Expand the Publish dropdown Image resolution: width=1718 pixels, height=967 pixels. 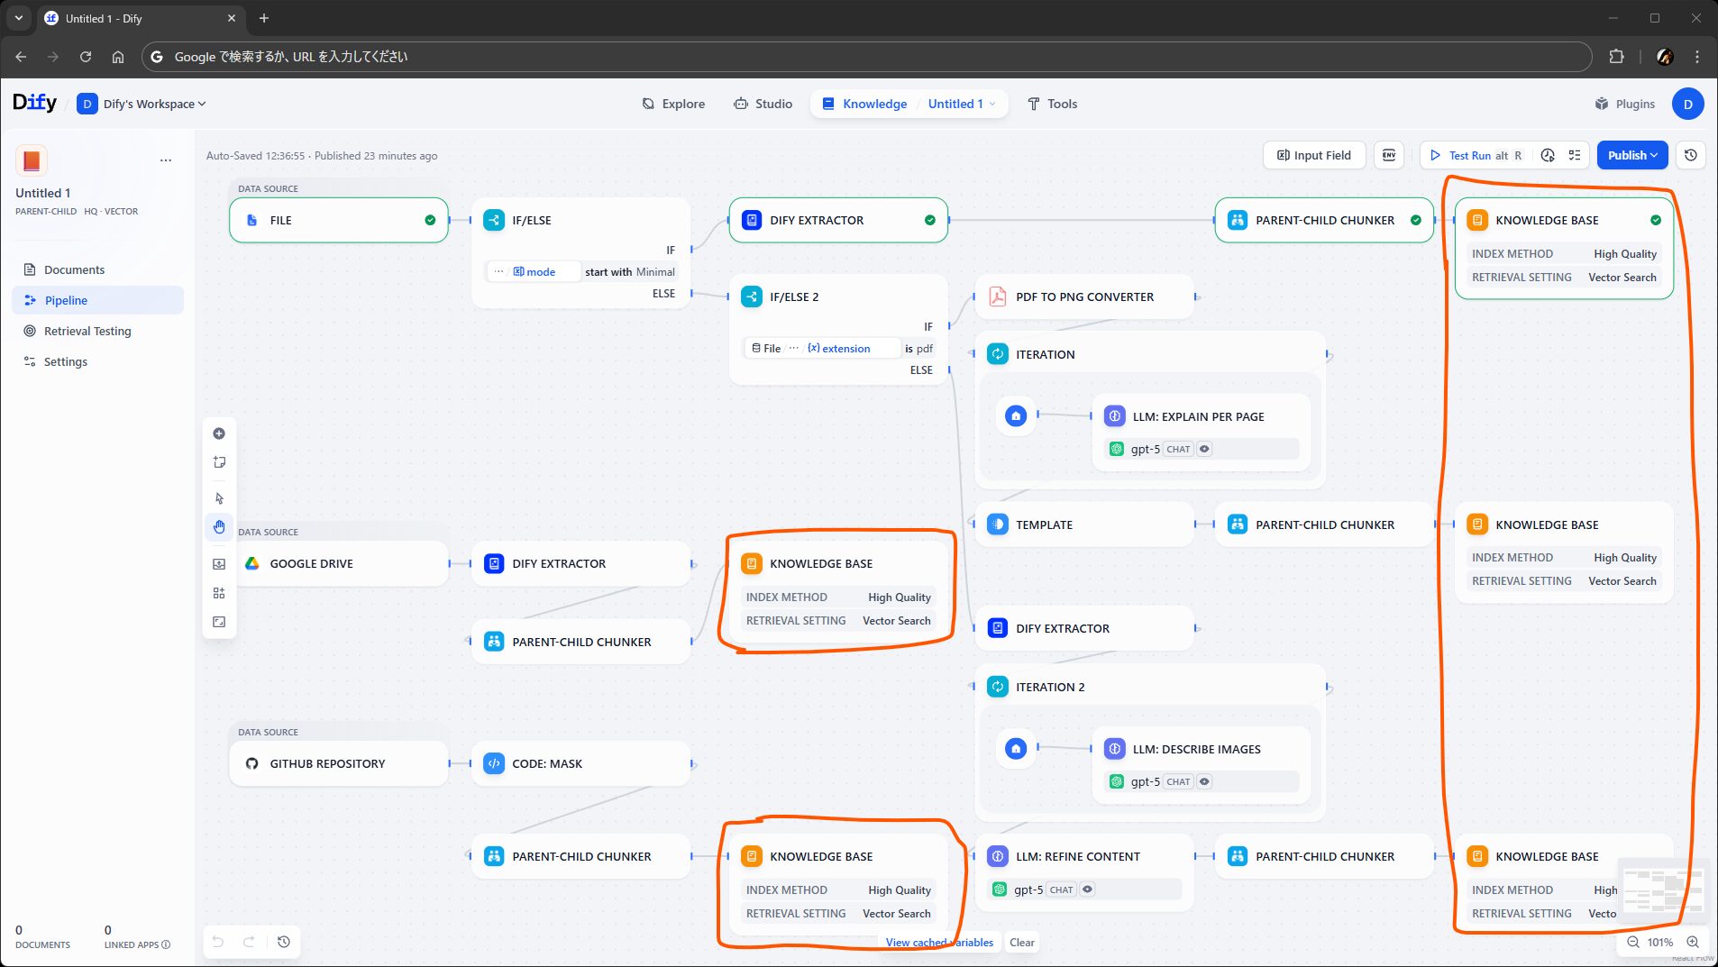pos(1631,155)
